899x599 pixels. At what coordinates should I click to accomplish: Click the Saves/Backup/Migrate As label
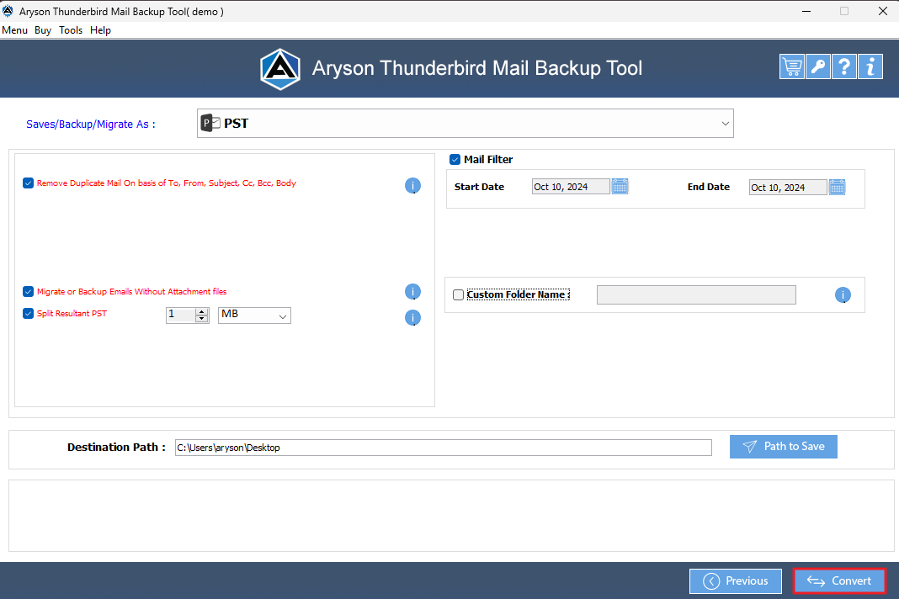[91, 125]
